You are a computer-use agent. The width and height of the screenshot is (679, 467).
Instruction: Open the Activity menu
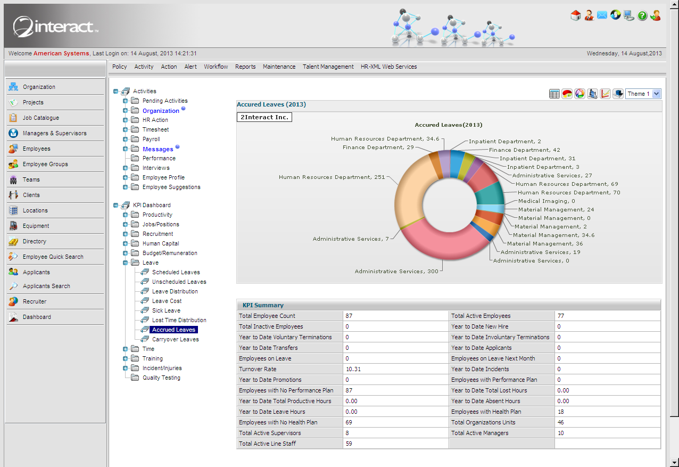(144, 67)
